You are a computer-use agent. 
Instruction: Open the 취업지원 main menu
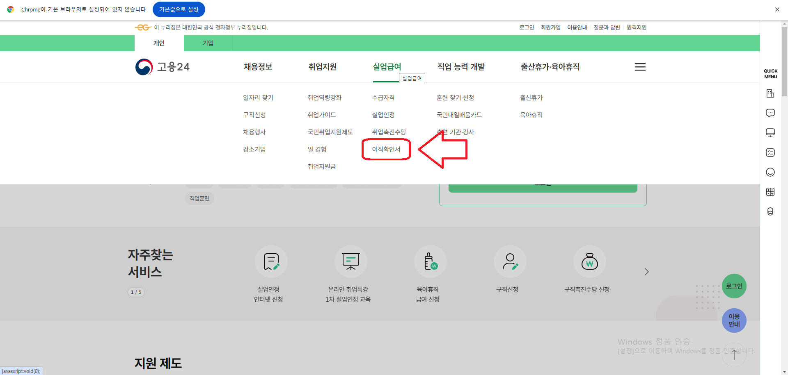click(323, 67)
